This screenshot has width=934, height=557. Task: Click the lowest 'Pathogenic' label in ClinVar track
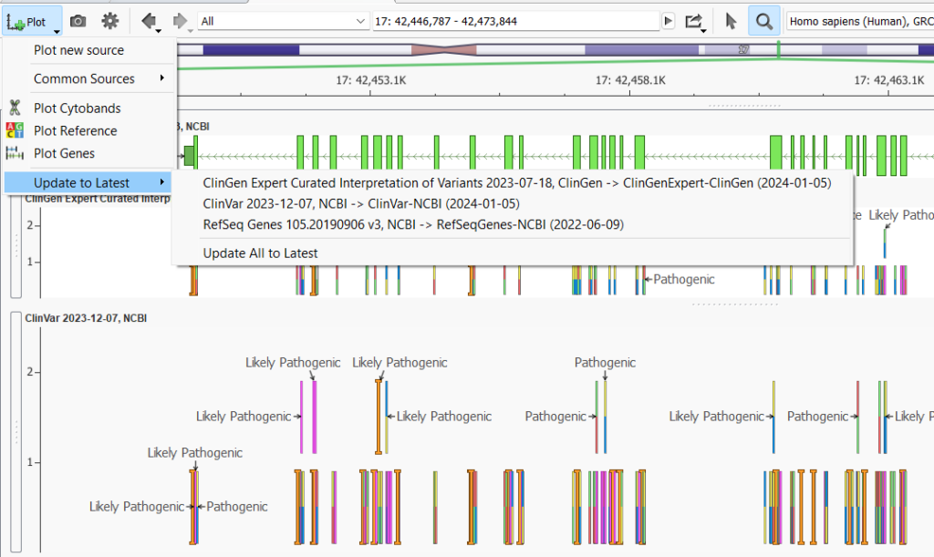point(237,507)
